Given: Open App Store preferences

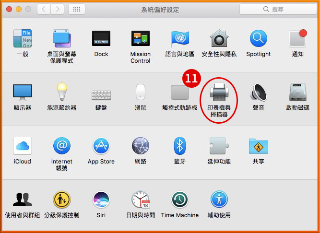Looking at the screenshot, I should click(101, 146).
